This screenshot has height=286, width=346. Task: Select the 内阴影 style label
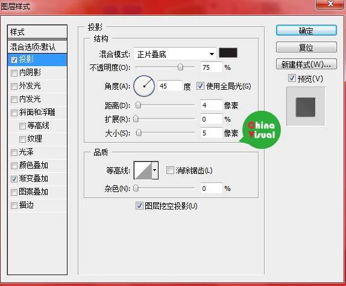click(30, 72)
